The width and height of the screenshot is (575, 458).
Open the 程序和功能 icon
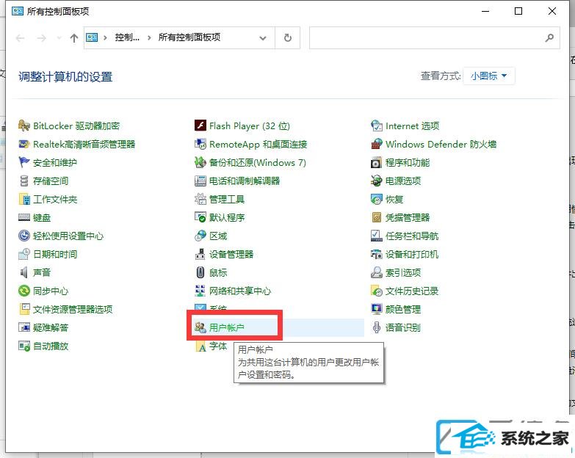click(x=377, y=162)
